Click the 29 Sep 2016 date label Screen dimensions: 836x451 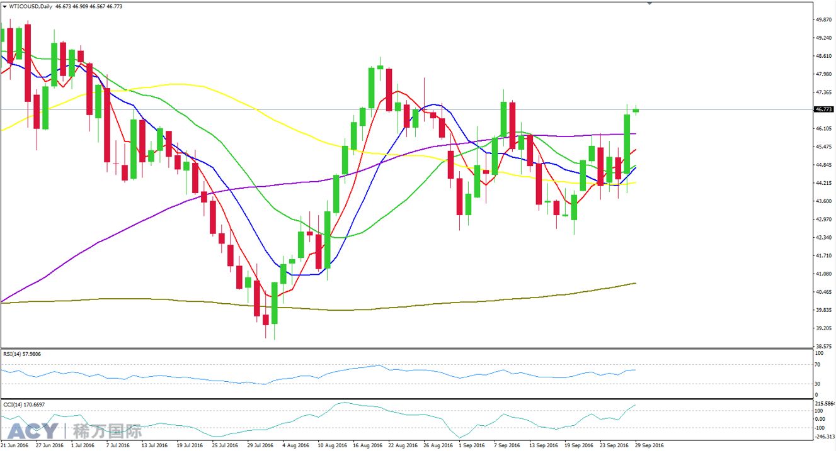click(650, 445)
